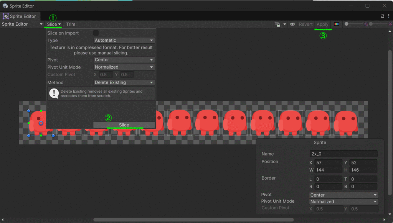
Task: Toggle the window lock padlock icon
Action: [x=382, y=16]
